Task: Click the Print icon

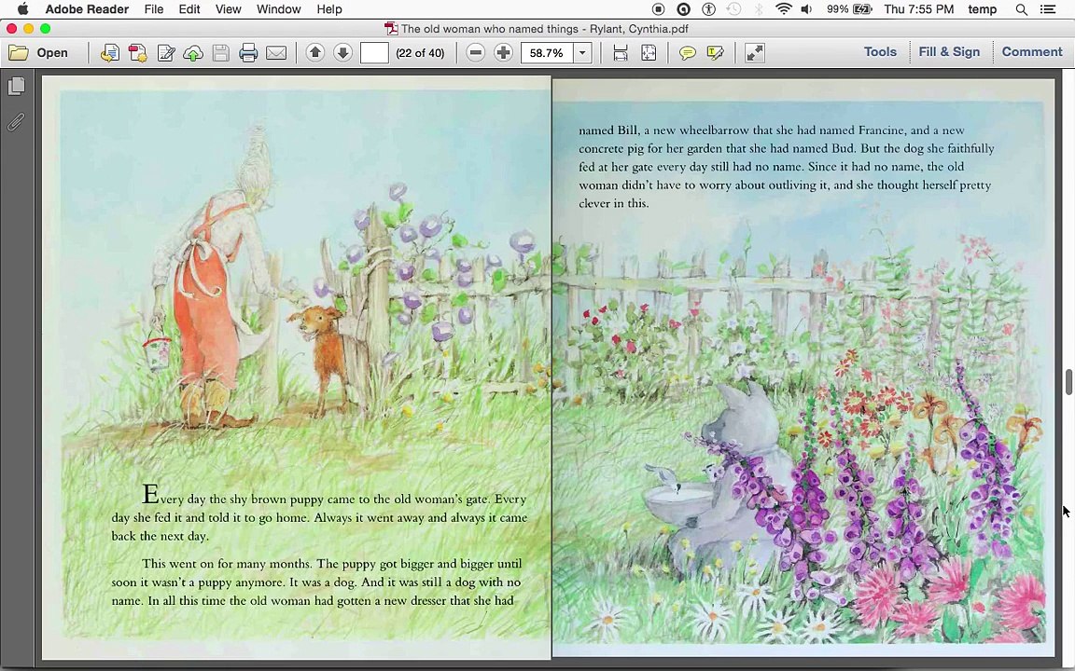Action: pyautogui.click(x=248, y=53)
